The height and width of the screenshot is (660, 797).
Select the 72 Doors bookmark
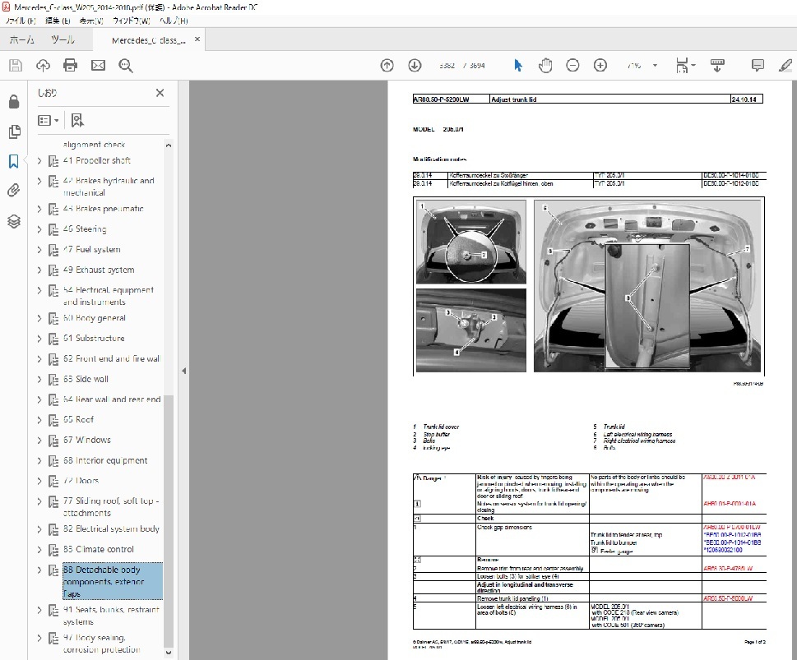tap(81, 481)
